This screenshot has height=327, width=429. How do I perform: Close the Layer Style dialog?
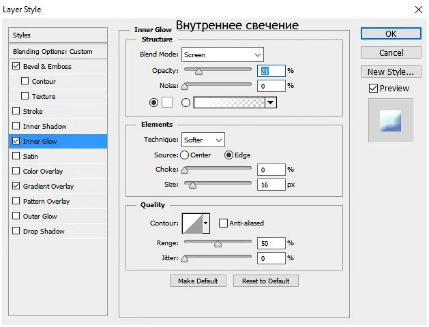418,10
